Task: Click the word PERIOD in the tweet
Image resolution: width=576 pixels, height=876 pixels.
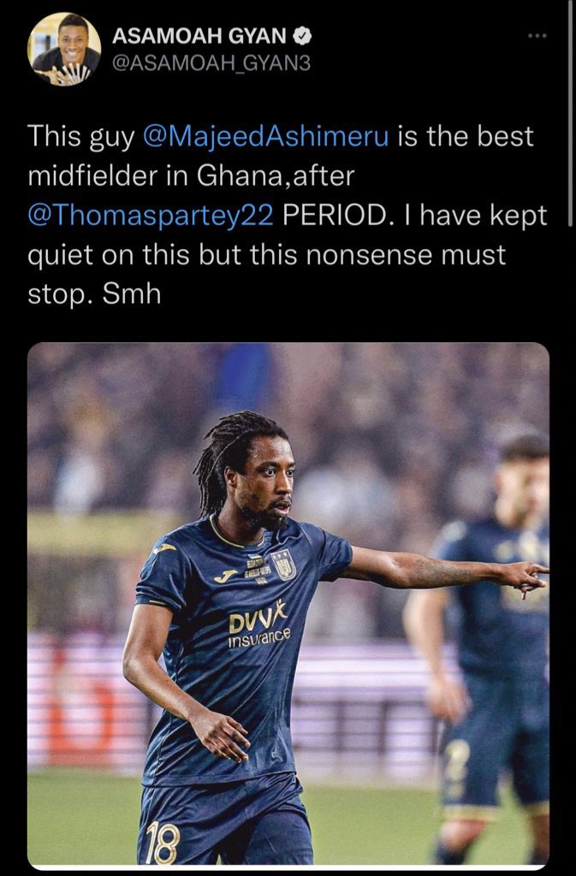Action: (333, 216)
